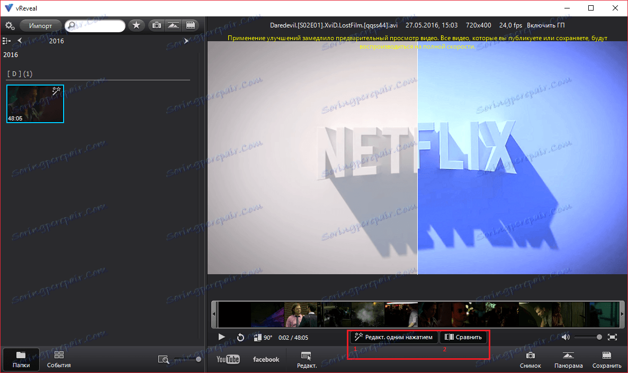Click the 2016 heading in library list
The image size is (628, 373).
pyautogui.click(x=11, y=55)
